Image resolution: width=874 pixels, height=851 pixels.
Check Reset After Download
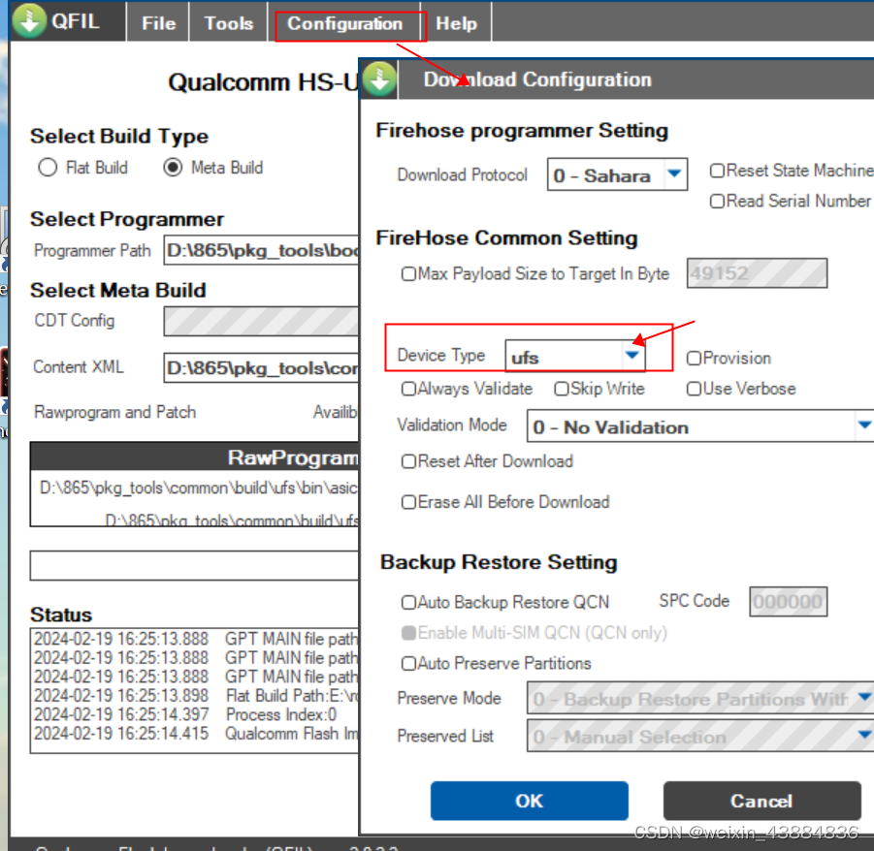[x=408, y=461]
